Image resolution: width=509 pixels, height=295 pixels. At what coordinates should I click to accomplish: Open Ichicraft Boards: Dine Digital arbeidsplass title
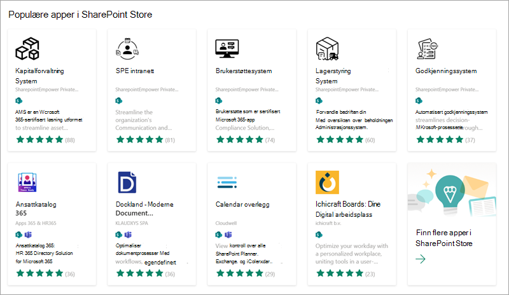click(348, 209)
